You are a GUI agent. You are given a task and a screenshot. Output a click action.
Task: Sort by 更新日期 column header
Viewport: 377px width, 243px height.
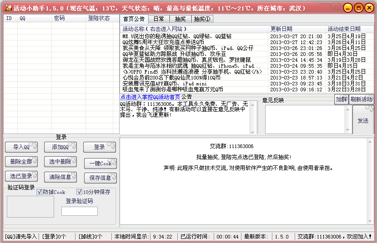point(297,29)
